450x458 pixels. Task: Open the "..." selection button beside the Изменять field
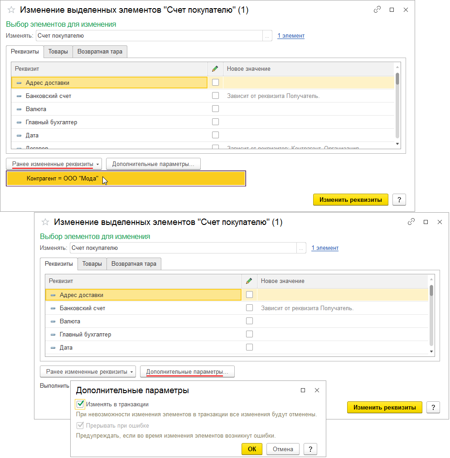tap(267, 35)
